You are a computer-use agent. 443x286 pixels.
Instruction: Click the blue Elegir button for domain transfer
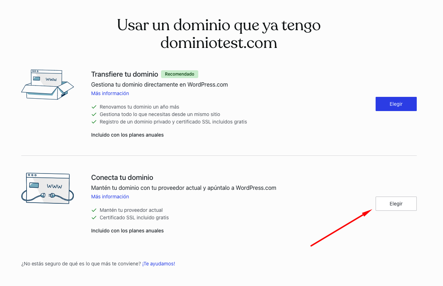396,104
